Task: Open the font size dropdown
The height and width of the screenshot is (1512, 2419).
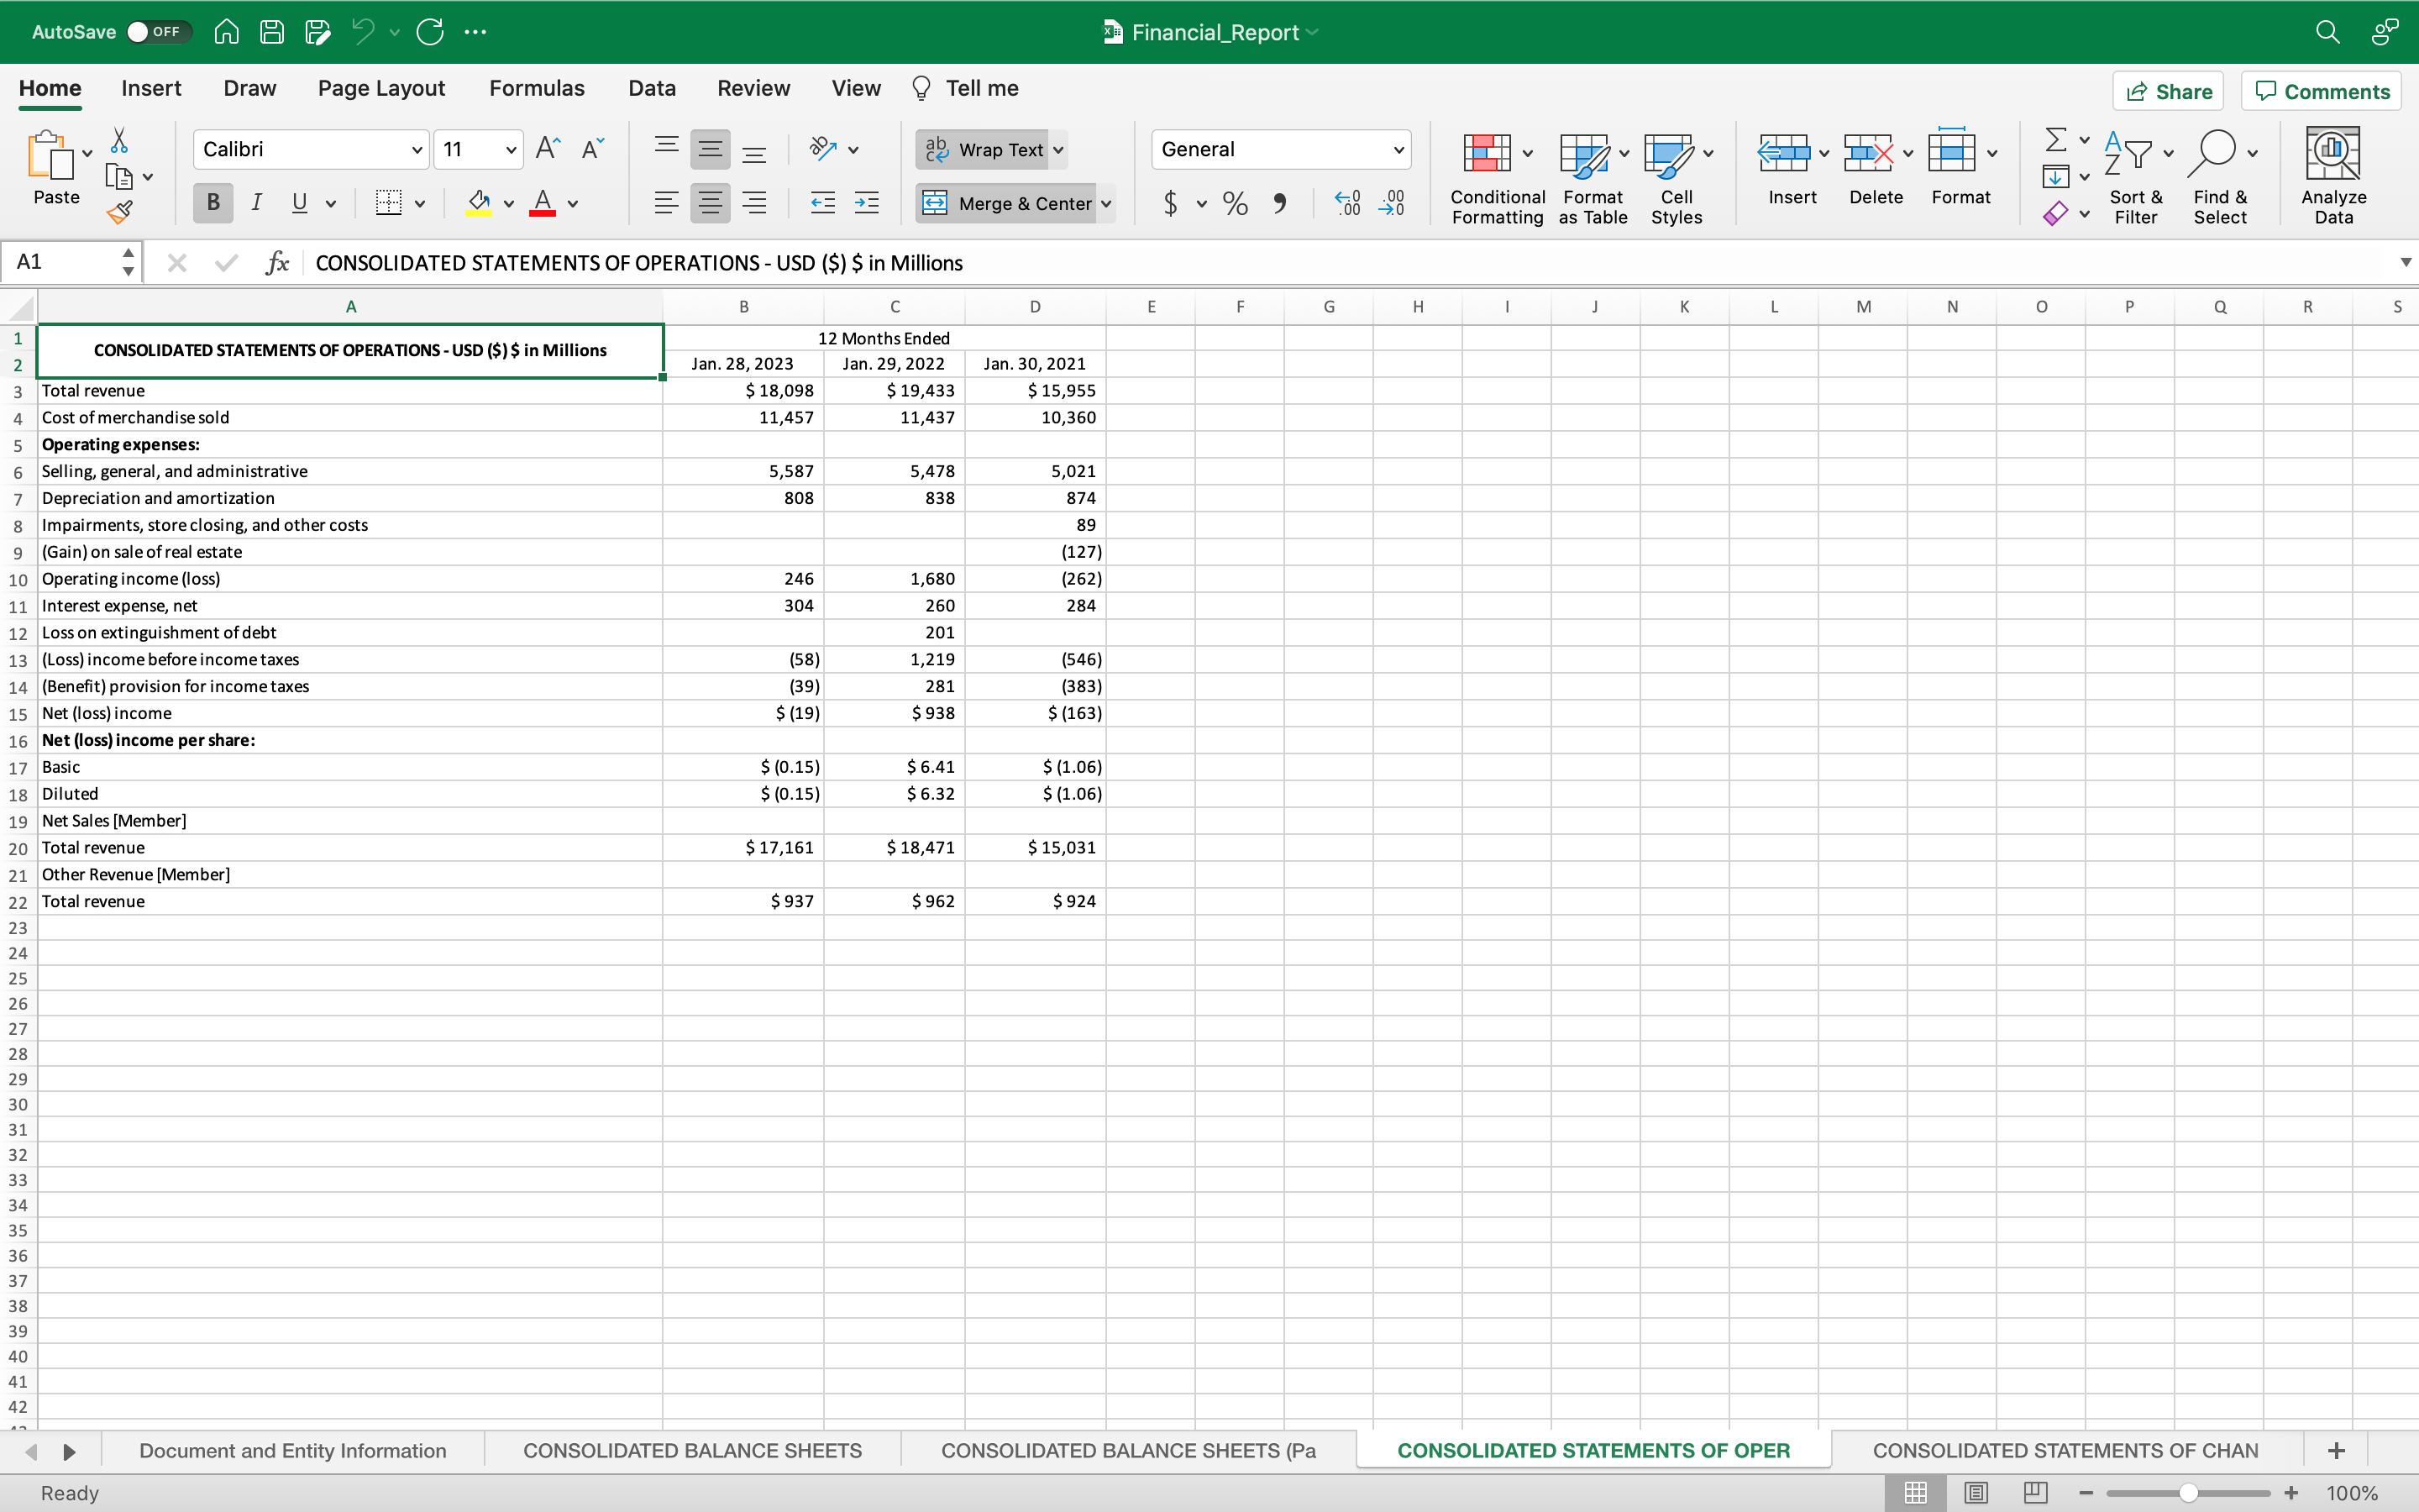Action: click(511, 150)
